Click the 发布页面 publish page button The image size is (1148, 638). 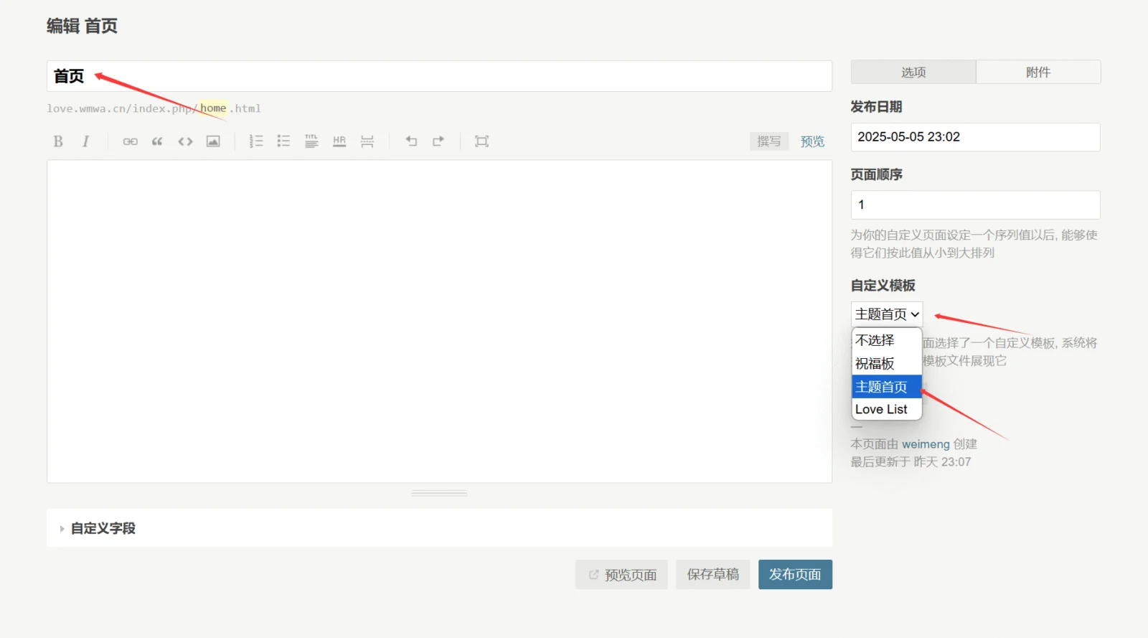pos(795,575)
